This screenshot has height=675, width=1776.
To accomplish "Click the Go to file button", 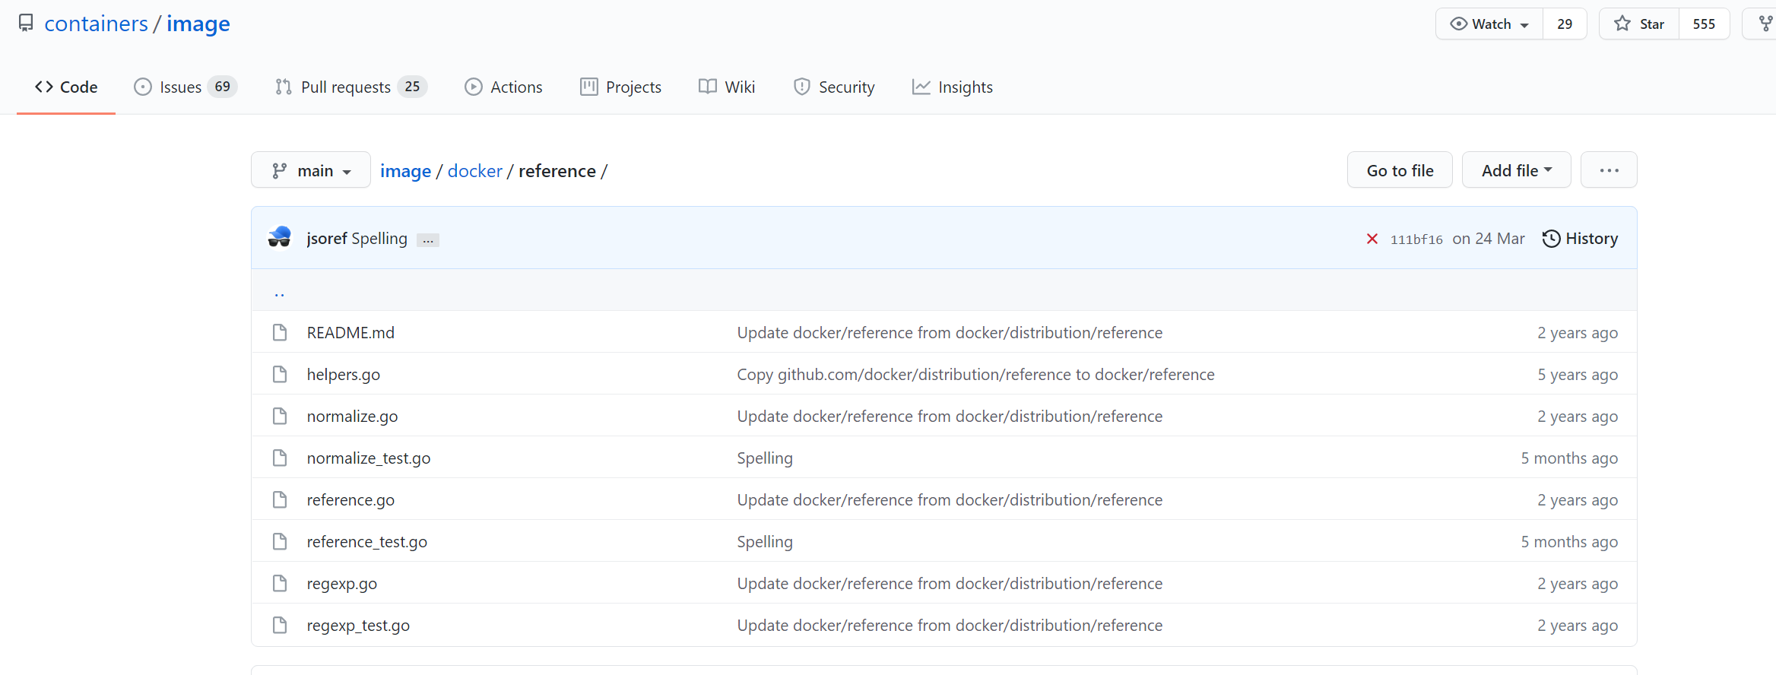I will tap(1400, 170).
